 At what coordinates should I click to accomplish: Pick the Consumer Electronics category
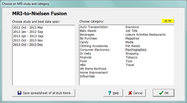95,50
